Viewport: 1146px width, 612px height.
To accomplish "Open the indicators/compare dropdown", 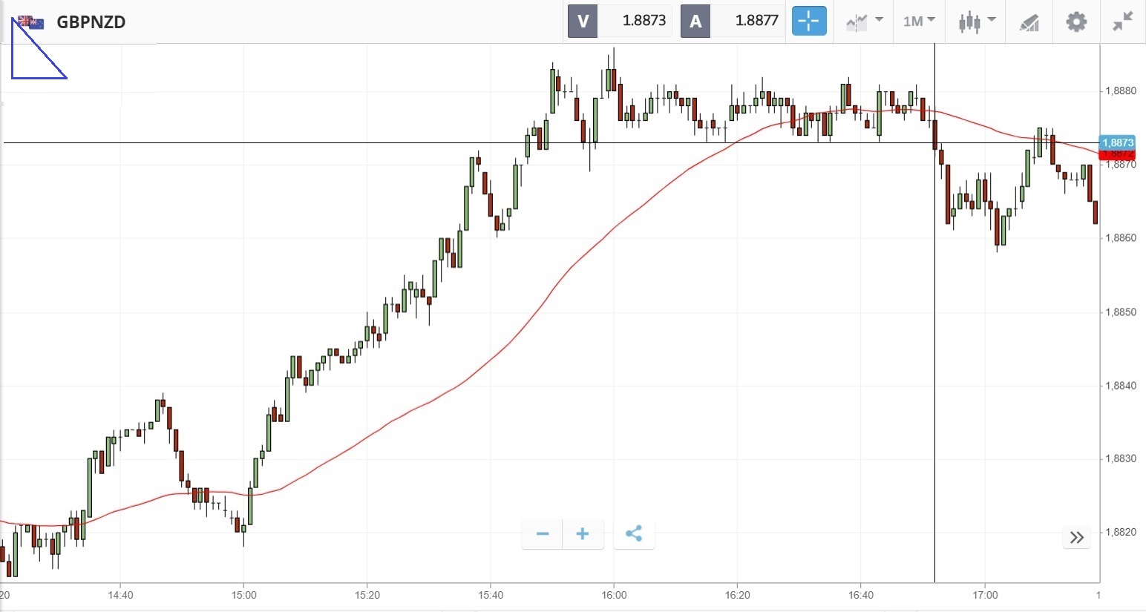I will [x=864, y=22].
